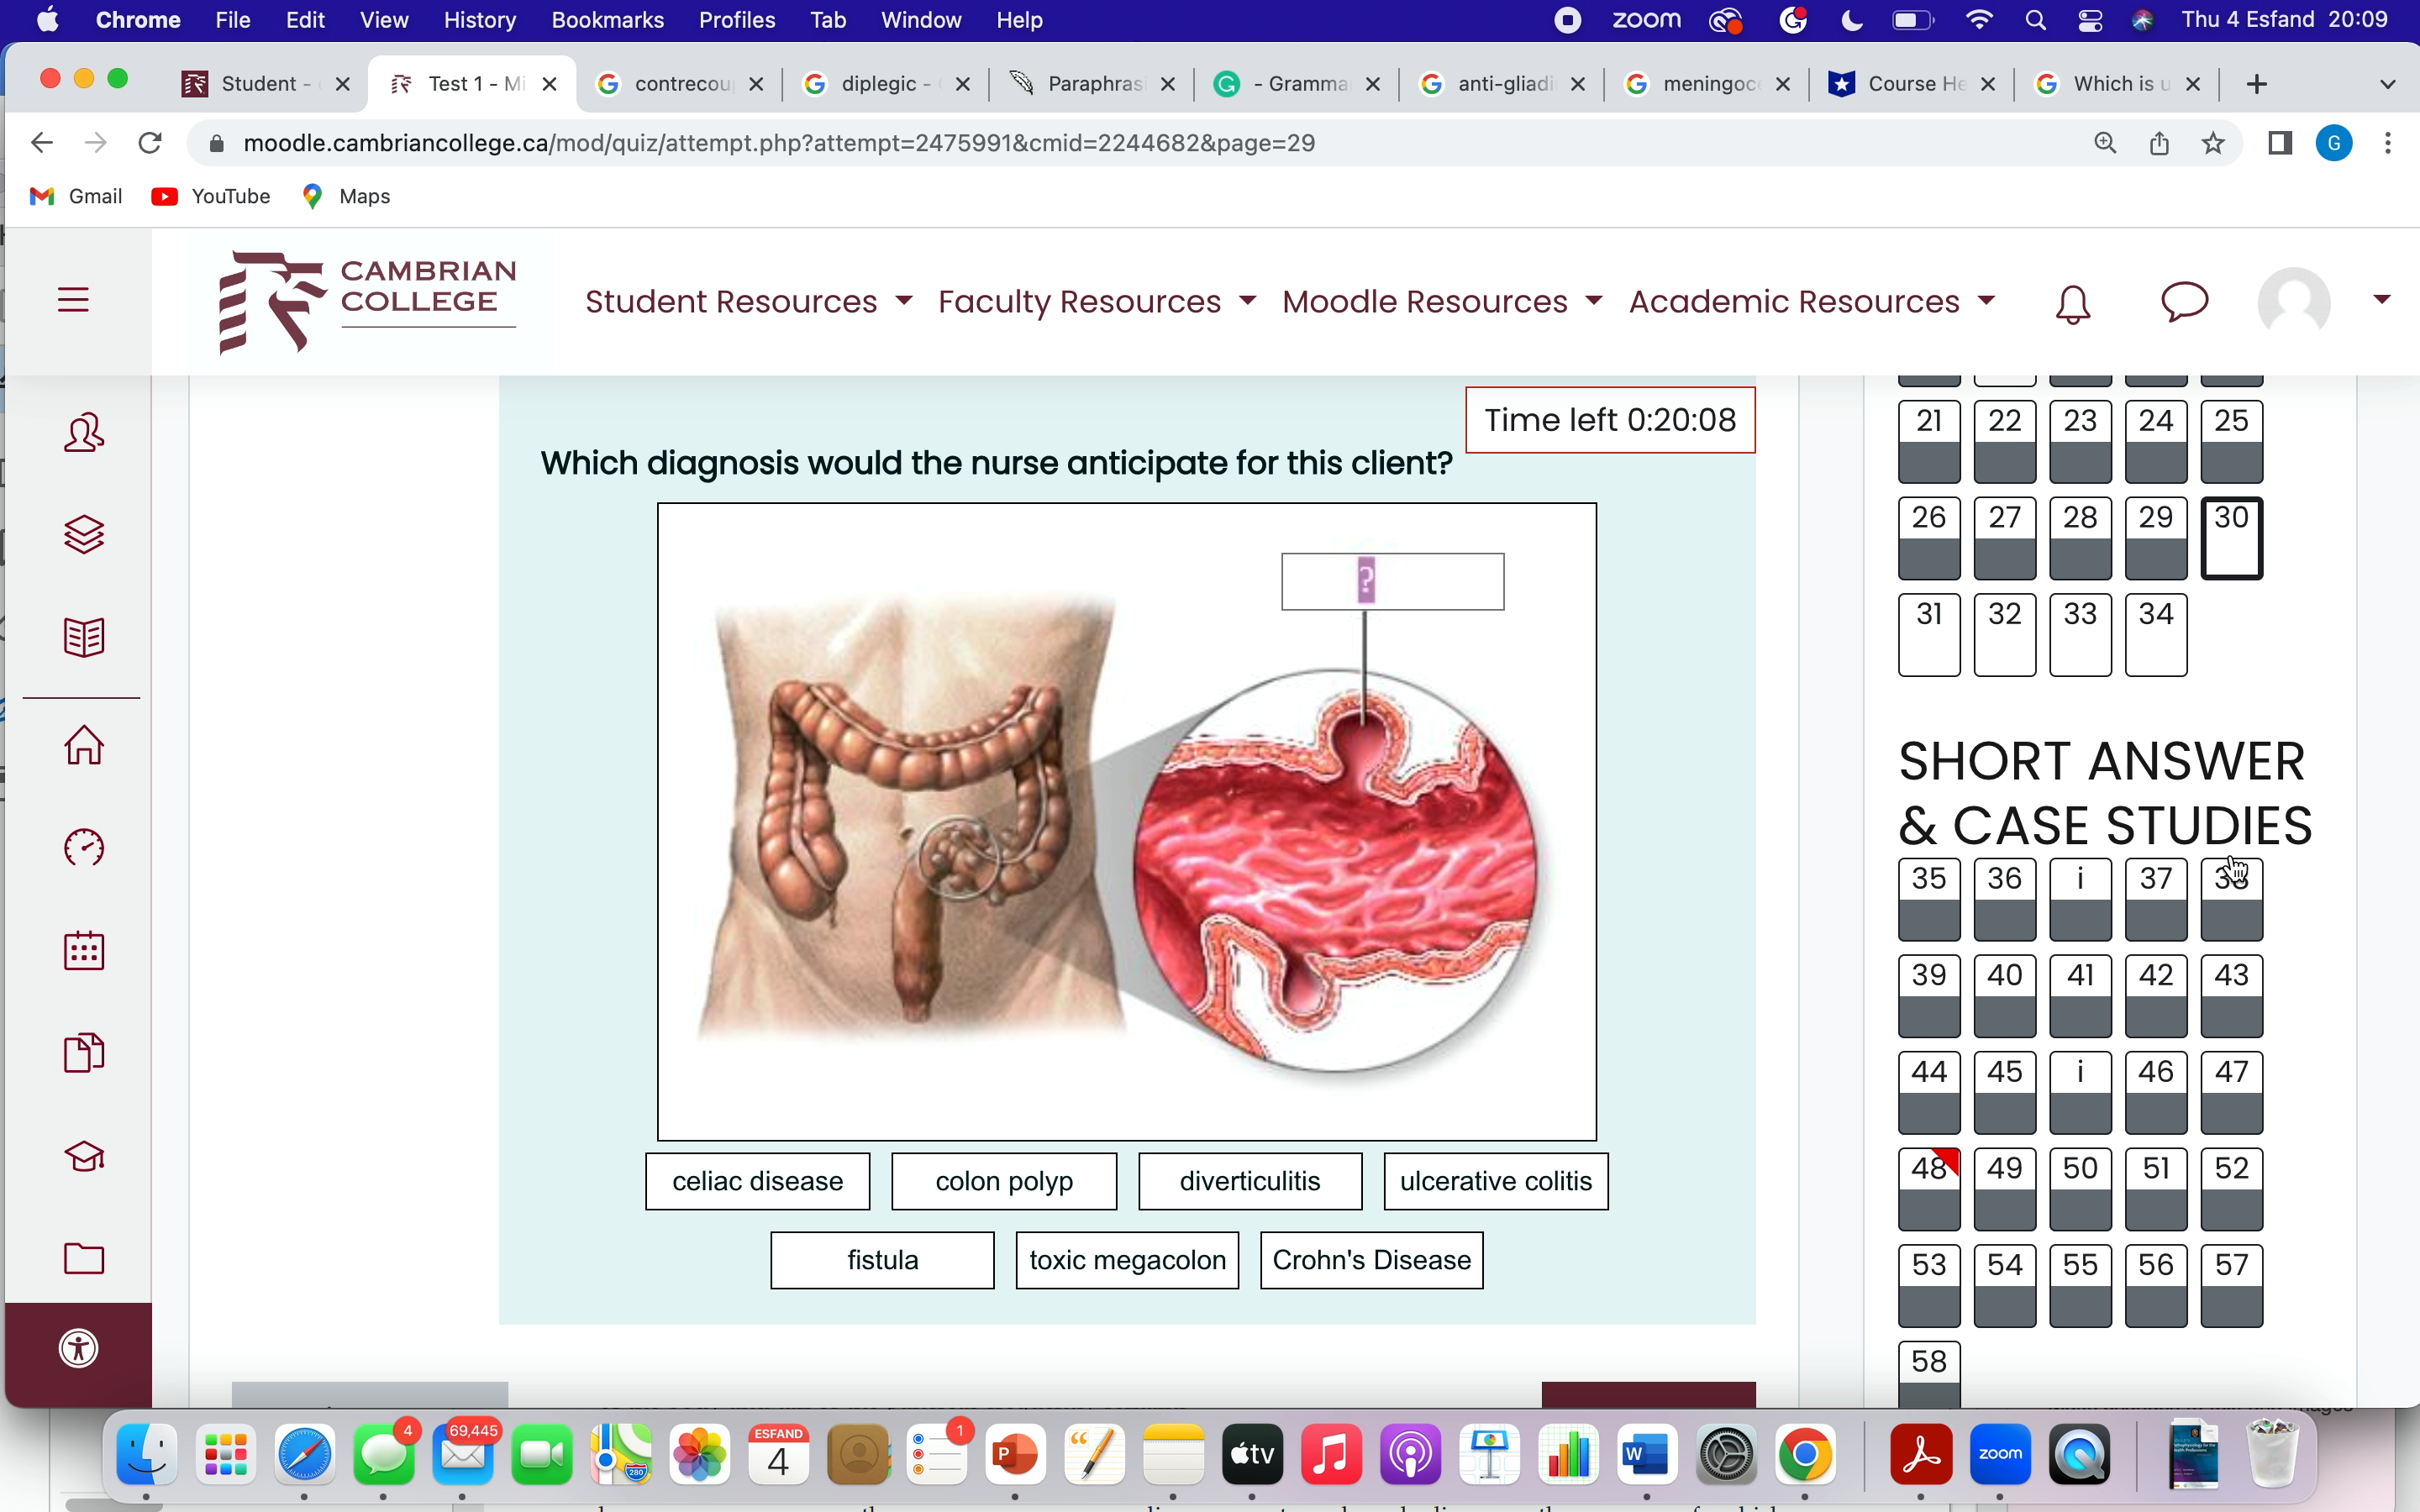Open the accessibility icon at sidebar bottom
Screen dimensions: 2420x1512
79,1349
